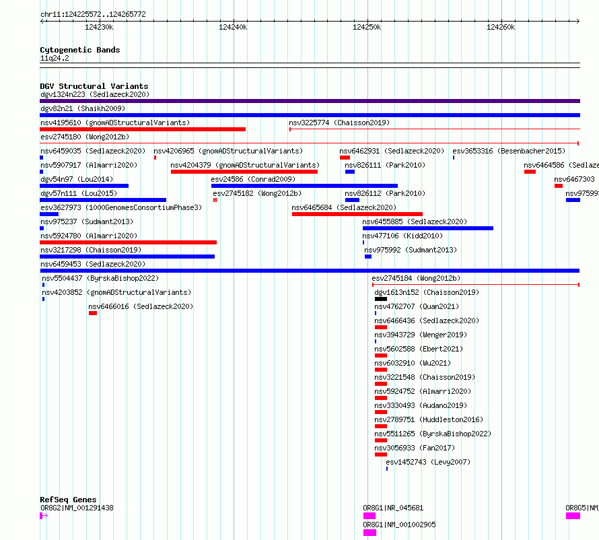
Task: Click nsv3330493 (Audano2019) label
Action: [420, 405]
